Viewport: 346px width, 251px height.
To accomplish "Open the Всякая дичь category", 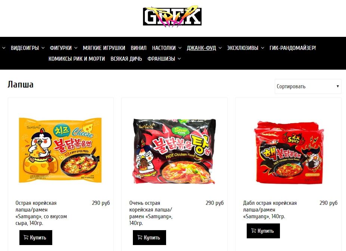I will (126, 59).
